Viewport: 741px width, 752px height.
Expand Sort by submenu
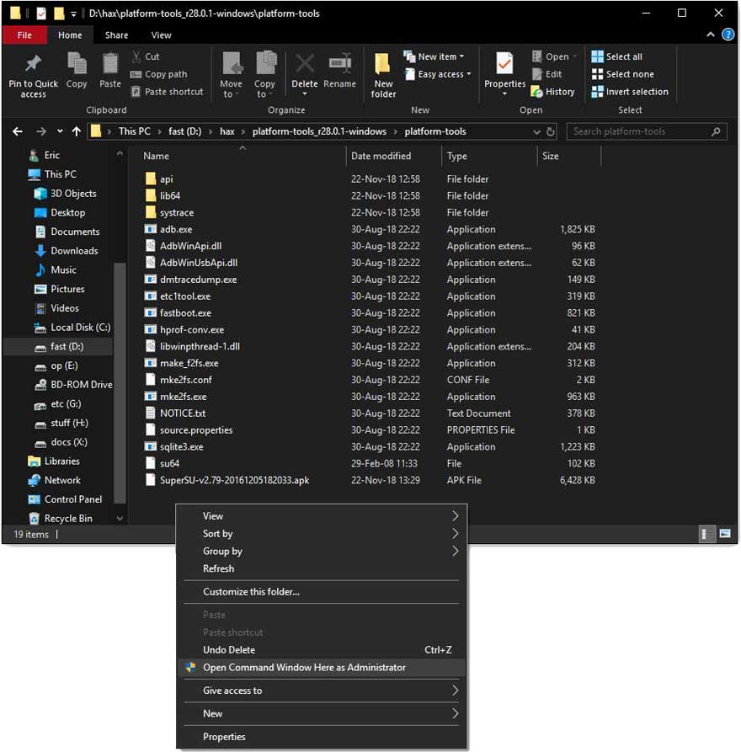click(x=322, y=533)
